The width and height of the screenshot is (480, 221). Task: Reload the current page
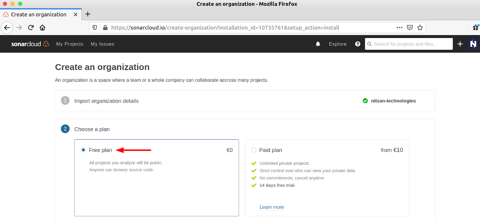click(31, 28)
